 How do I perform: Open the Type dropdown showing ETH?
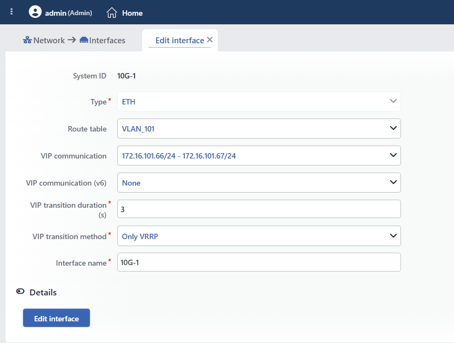click(x=259, y=102)
